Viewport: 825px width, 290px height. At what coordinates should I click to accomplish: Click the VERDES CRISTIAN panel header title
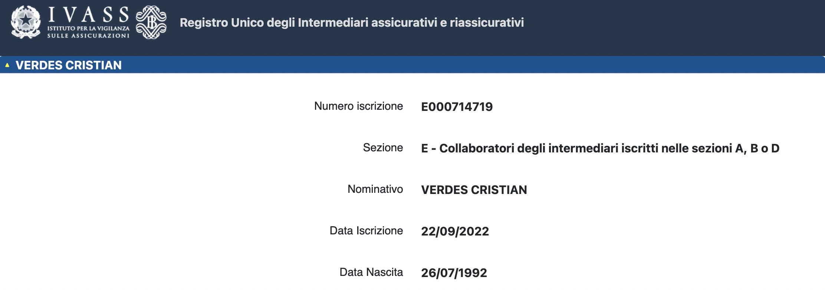(x=69, y=65)
